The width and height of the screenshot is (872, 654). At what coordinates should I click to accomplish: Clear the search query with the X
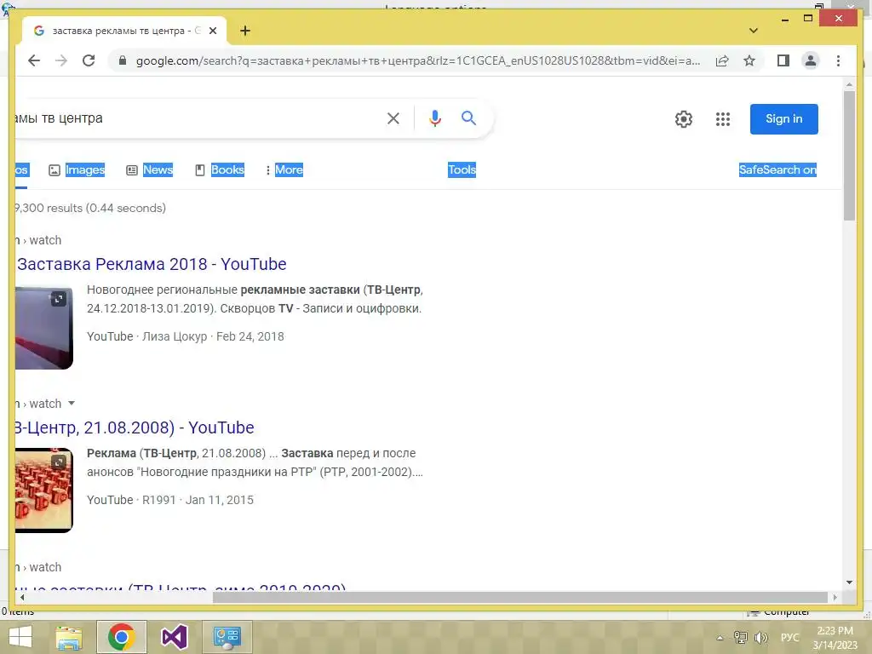coord(393,118)
